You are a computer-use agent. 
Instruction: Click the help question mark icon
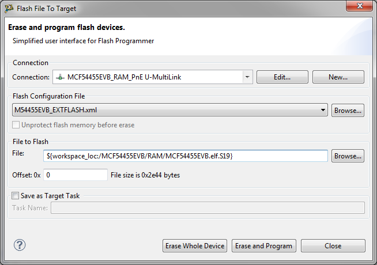tap(20, 245)
